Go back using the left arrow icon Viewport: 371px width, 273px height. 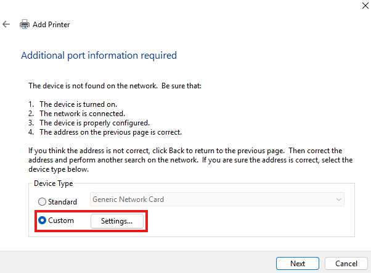(6, 24)
